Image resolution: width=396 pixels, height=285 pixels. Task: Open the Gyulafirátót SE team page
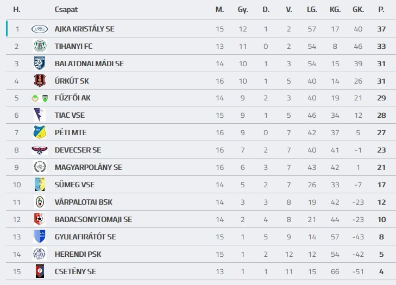pos(85,237)
